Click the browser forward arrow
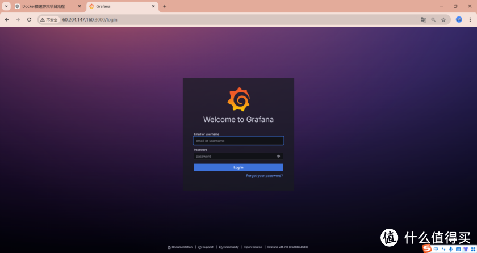 (x=18, y=19)
